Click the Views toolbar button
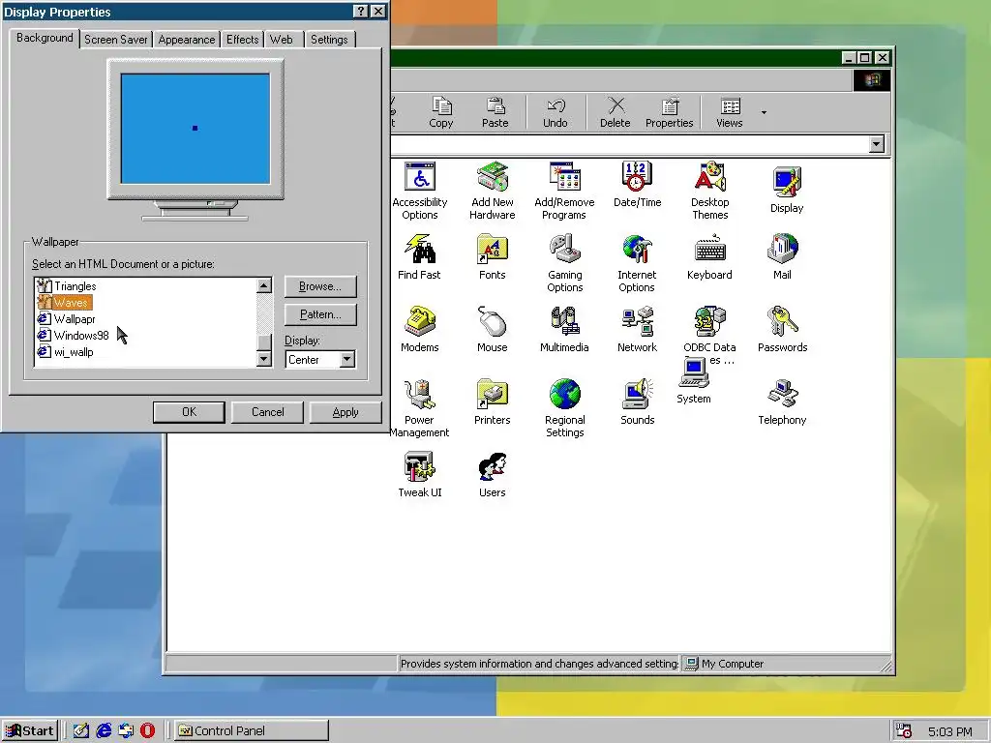This screenshot has width=991, height=743. (730, 112)
